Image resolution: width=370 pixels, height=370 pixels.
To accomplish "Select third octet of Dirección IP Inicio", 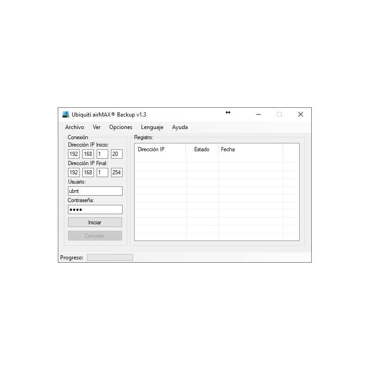I will [102, 154].
